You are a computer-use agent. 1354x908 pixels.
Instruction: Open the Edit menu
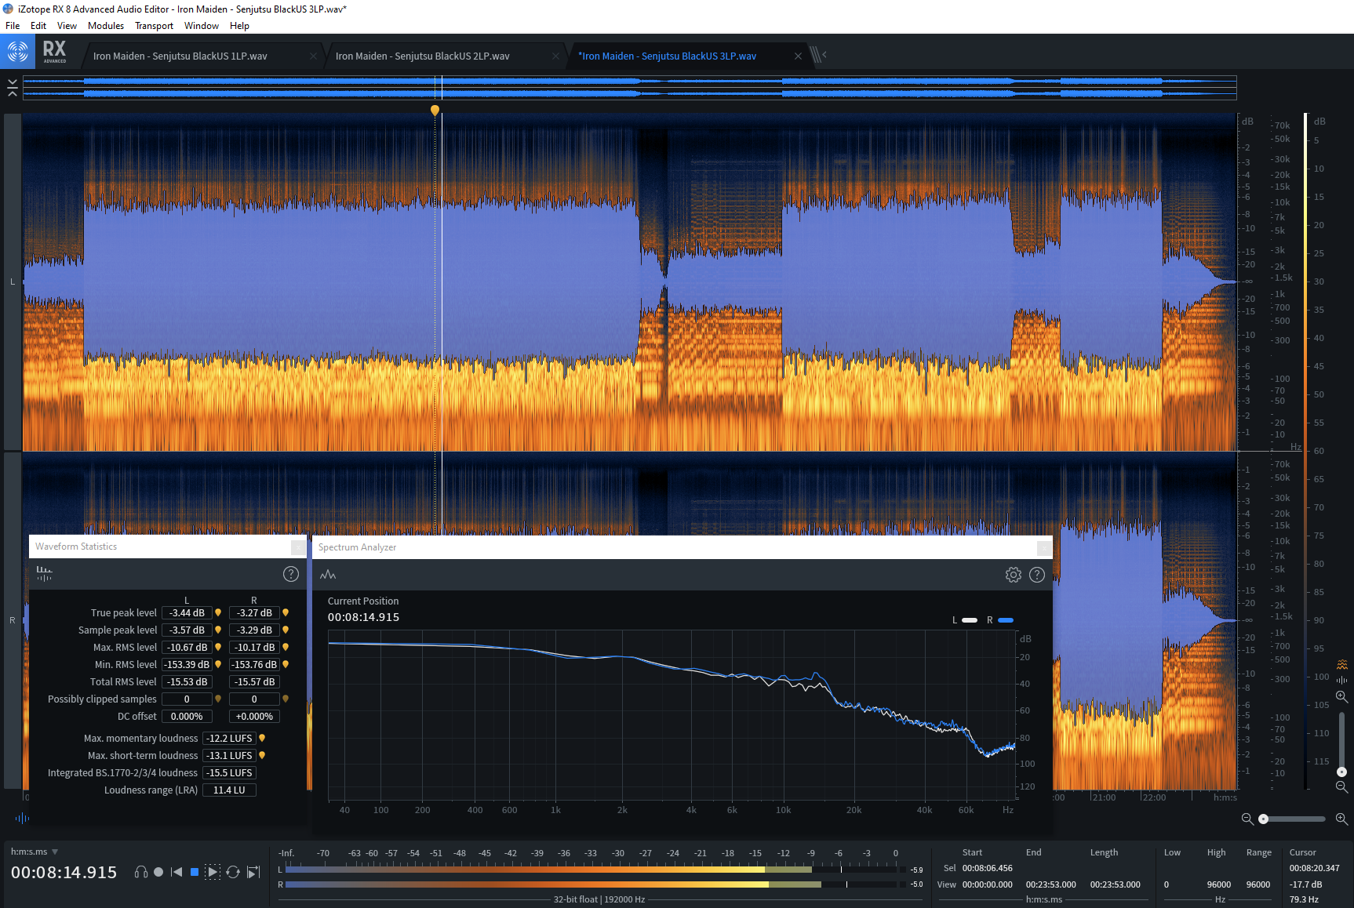click(x=38, y=25)
